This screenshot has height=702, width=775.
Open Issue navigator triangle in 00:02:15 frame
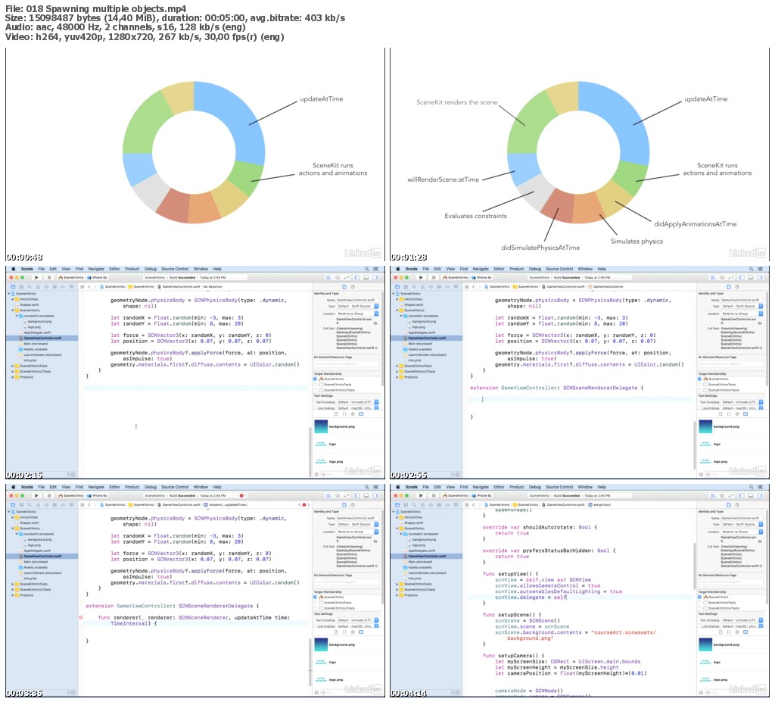(x=38, y=287)
